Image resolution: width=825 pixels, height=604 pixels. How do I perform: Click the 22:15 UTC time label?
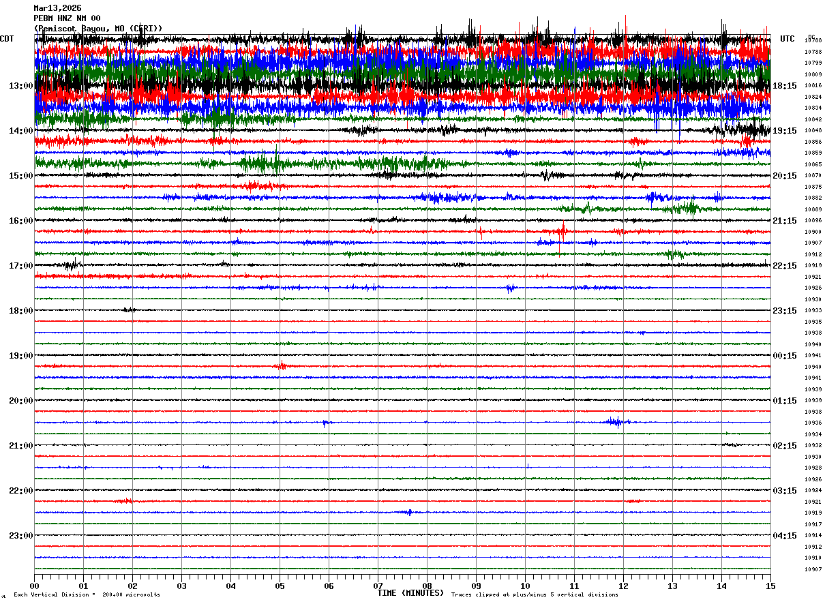(785, 266)
